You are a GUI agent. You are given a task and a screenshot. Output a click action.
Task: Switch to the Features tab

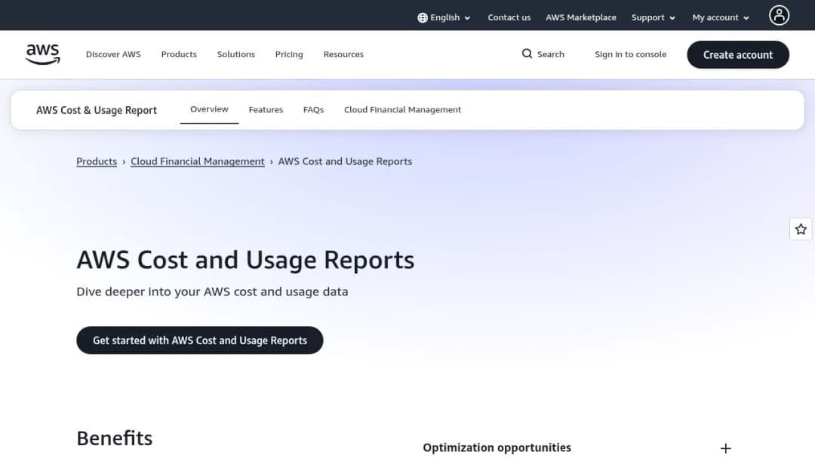point(266,110)
